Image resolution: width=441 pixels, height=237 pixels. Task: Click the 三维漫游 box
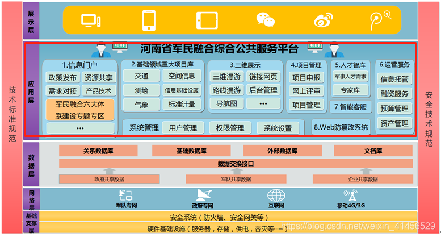[226, 77]
